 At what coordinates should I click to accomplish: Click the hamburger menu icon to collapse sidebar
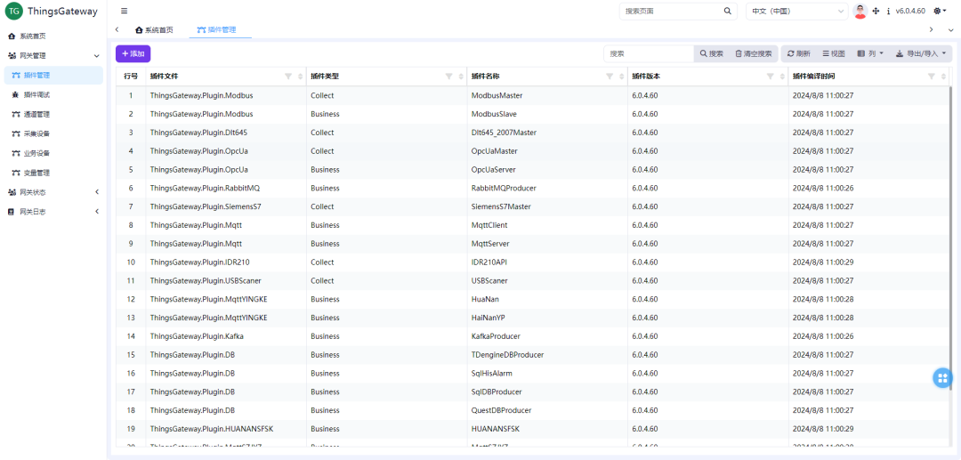124,12
